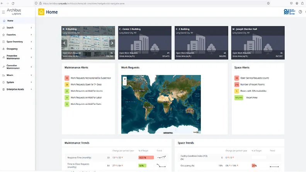The height and width of the screenshot is (172, 306).
Task: Open the Occupancy menu item
Action: pos(17,49)
